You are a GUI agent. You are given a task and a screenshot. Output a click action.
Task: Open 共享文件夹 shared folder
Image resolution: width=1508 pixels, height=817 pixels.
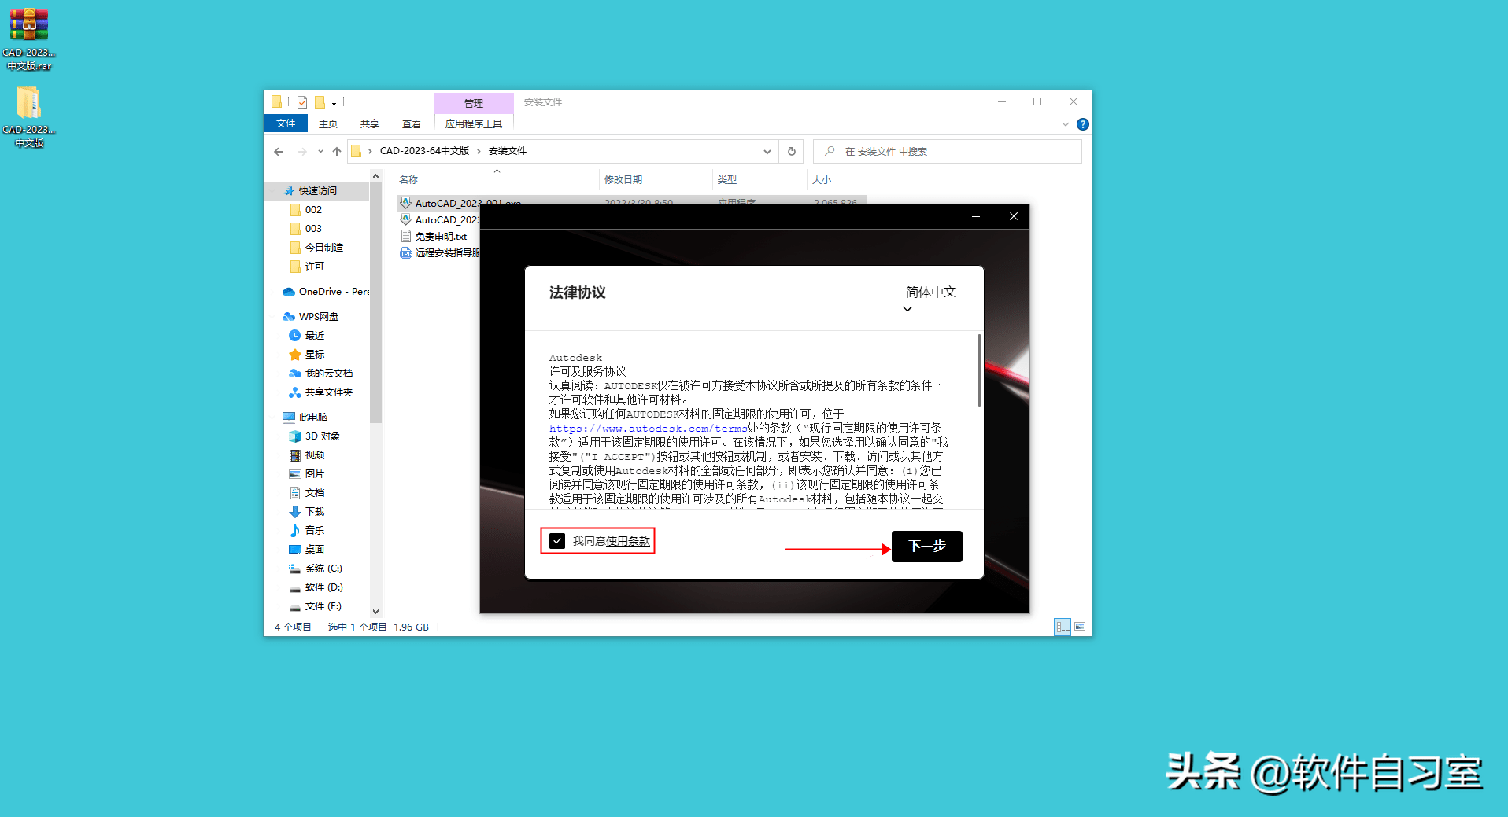[x=321, y=392]
